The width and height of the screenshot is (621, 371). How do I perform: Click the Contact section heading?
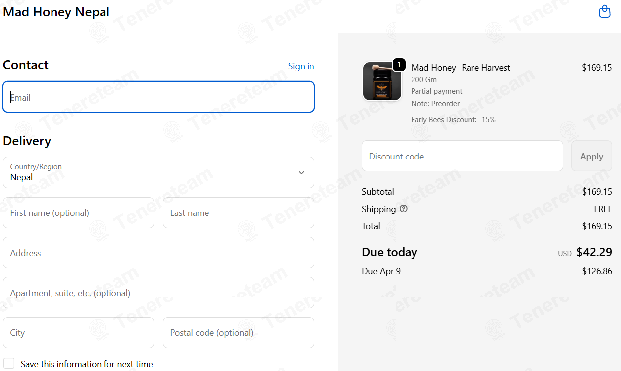[26, 65]
